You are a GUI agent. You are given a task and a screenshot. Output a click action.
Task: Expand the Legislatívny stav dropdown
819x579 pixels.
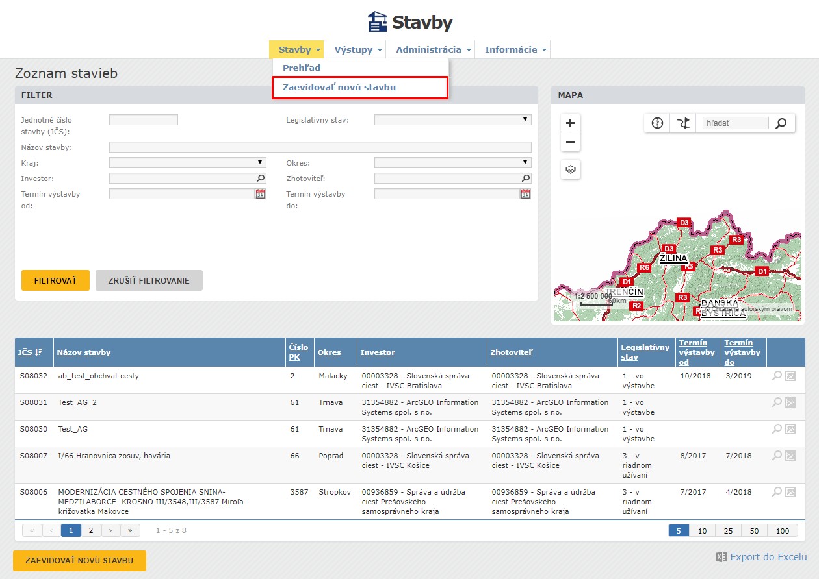click(x=452, y=119)
